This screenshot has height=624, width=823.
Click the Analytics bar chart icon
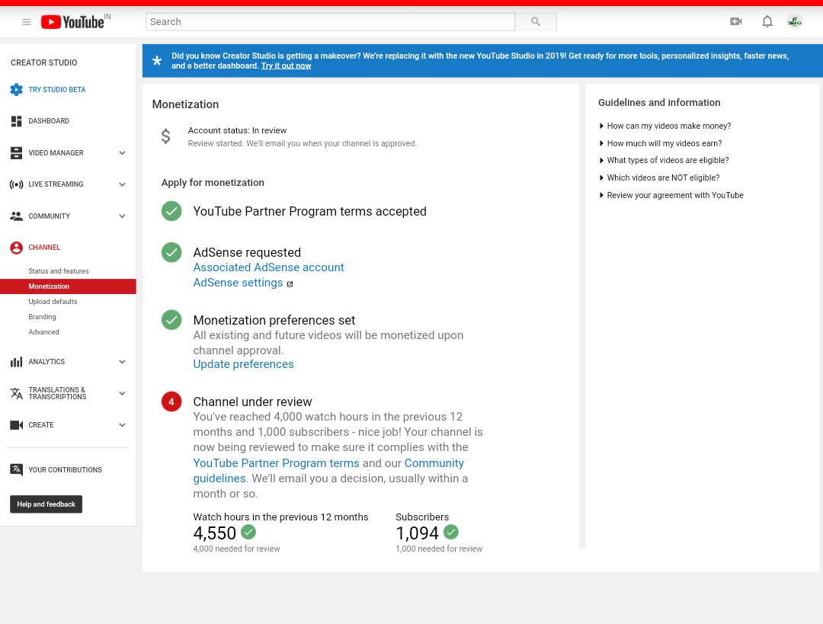click(x=16, y=362)
